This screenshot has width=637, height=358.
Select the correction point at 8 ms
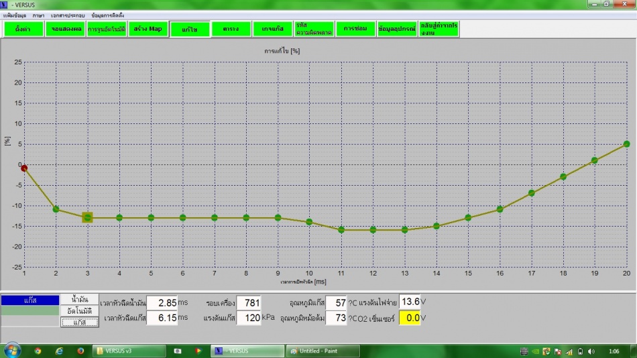(x=246, y=218)
